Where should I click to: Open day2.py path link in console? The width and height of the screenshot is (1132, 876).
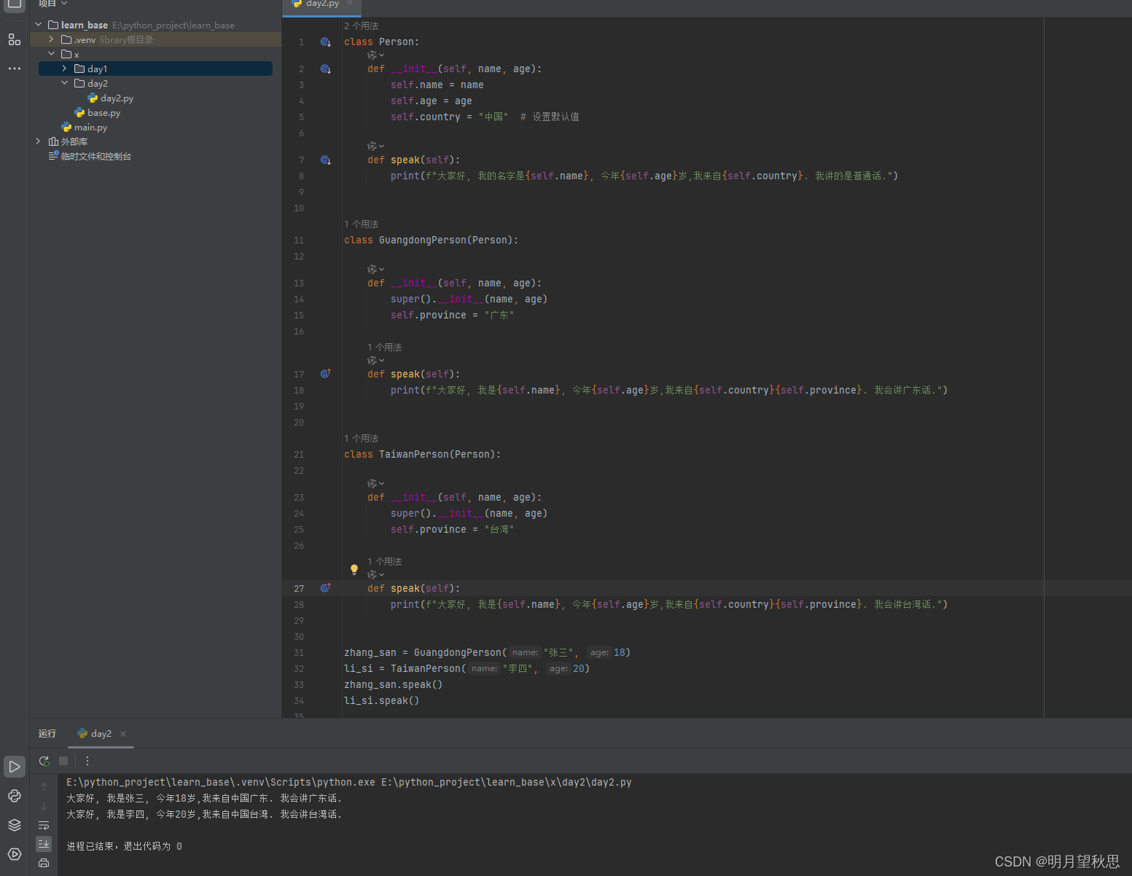coord(507,783)
